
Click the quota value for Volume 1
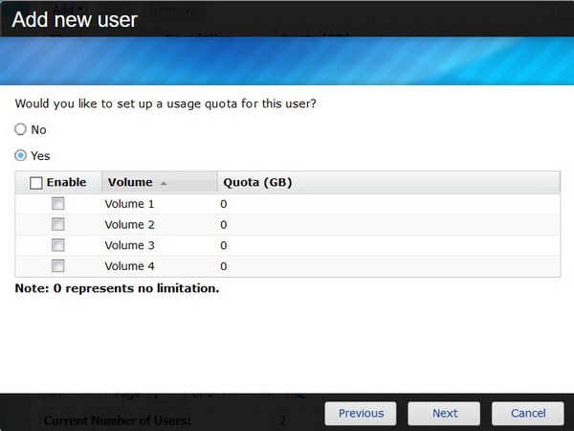224,204
